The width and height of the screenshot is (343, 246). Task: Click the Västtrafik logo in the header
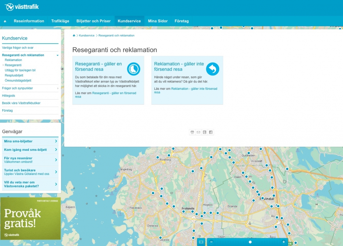pos(22,7)
